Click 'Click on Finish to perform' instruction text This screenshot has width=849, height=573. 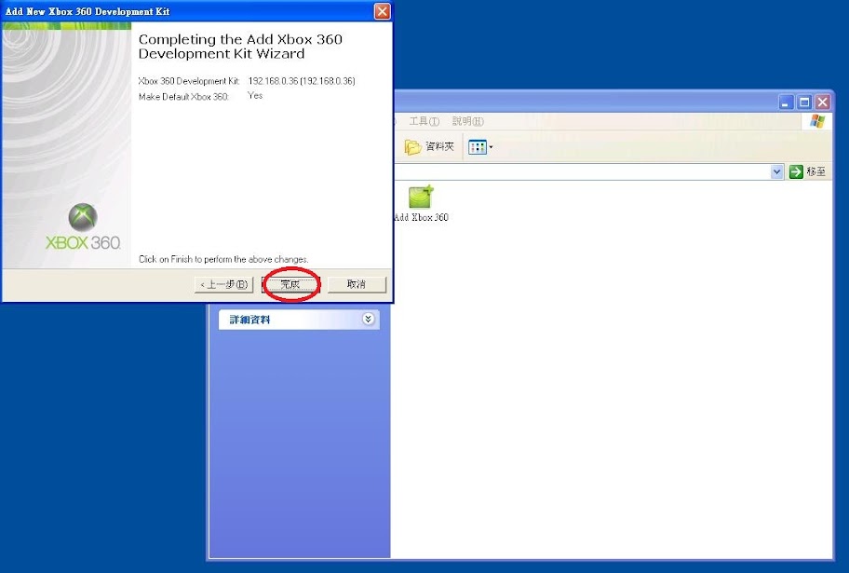(223, 259)
